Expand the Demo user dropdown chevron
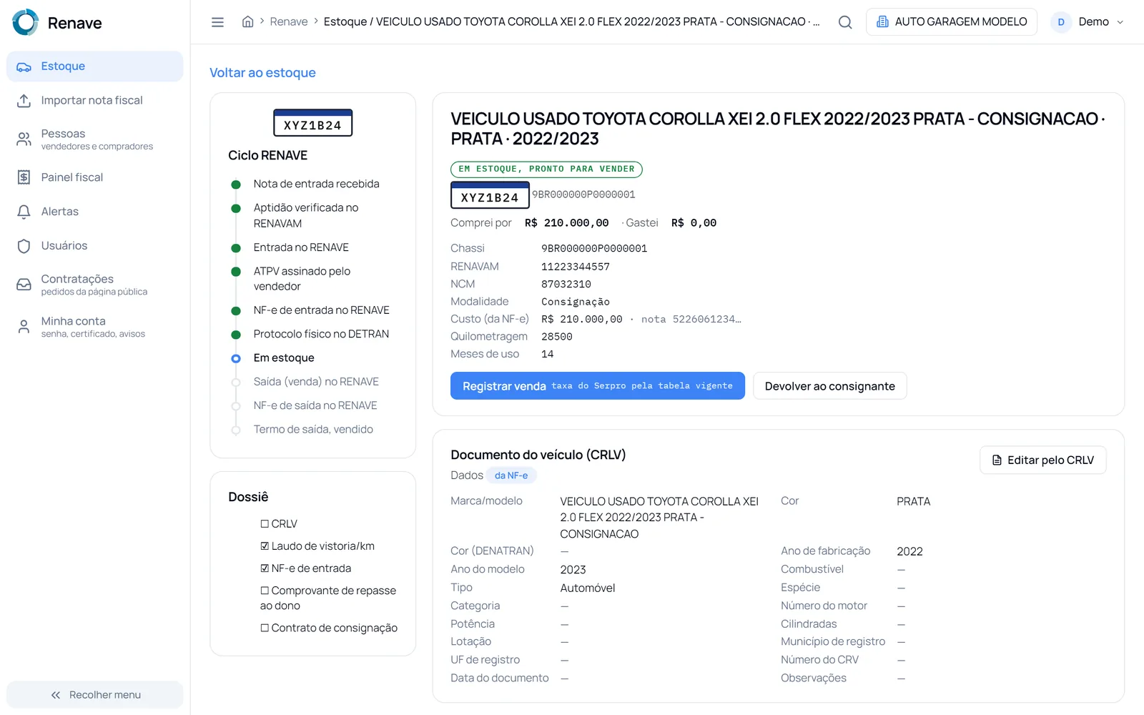The image size is (1144, 715). (x=1120, y=22)
